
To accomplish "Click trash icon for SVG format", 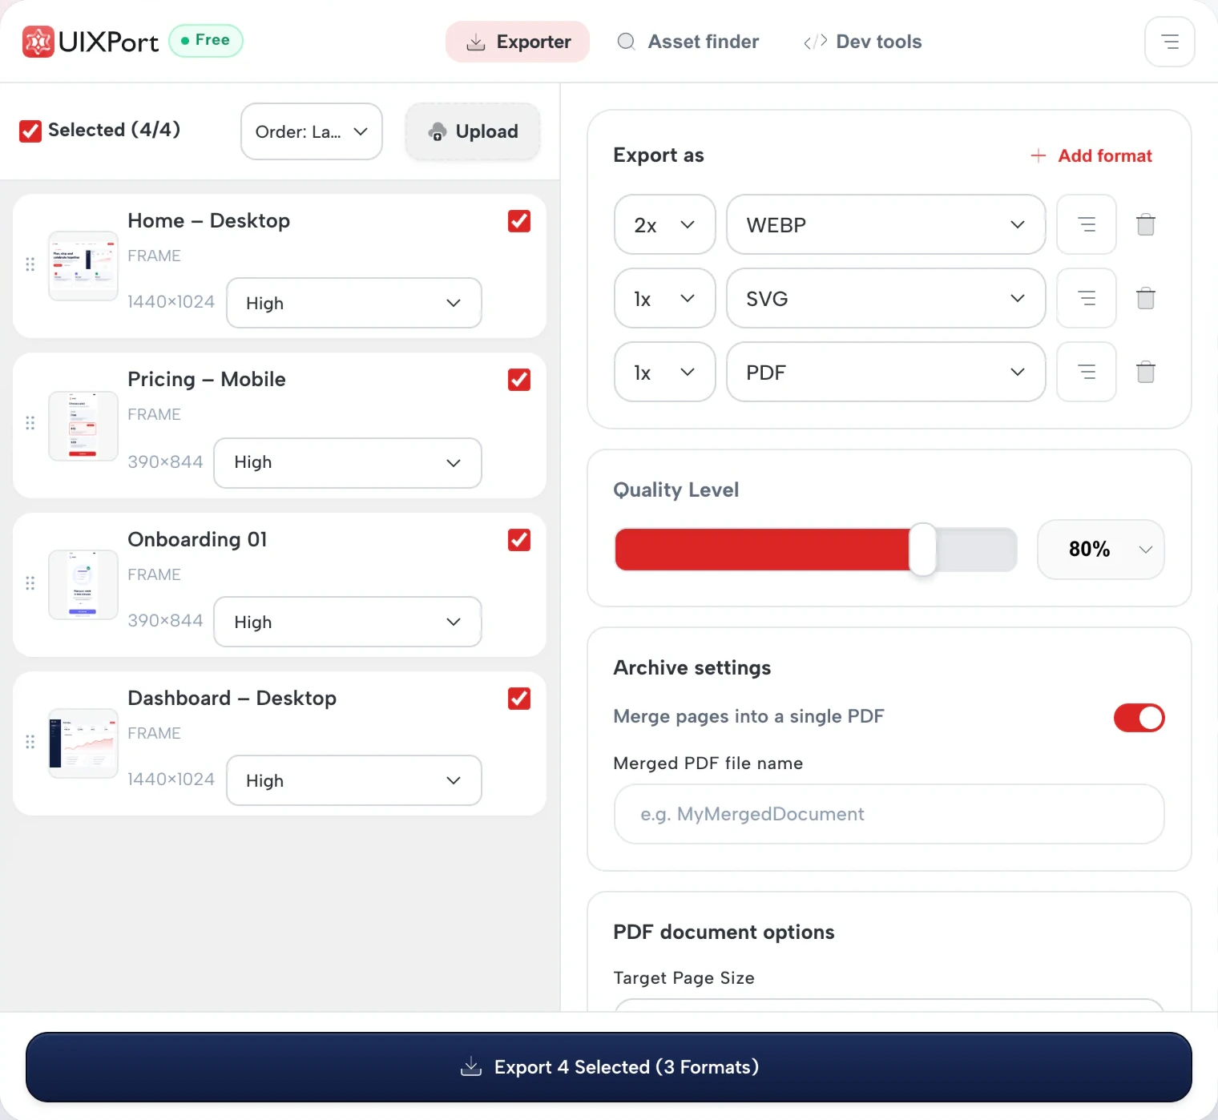I will 1146,298.
